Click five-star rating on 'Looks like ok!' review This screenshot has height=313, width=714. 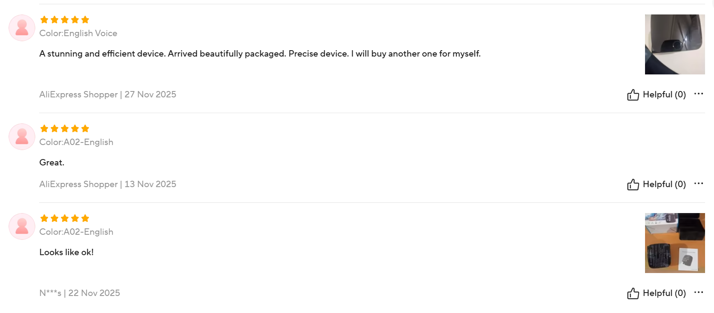point(64,218)
